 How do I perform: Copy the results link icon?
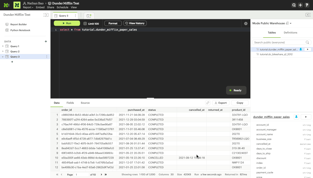208,103
